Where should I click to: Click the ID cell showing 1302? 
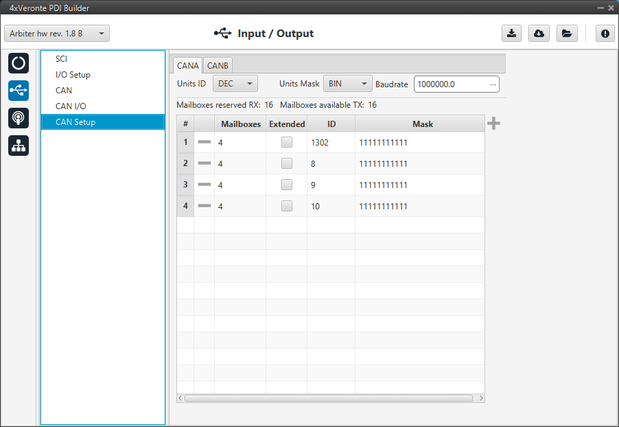[331, 142]
